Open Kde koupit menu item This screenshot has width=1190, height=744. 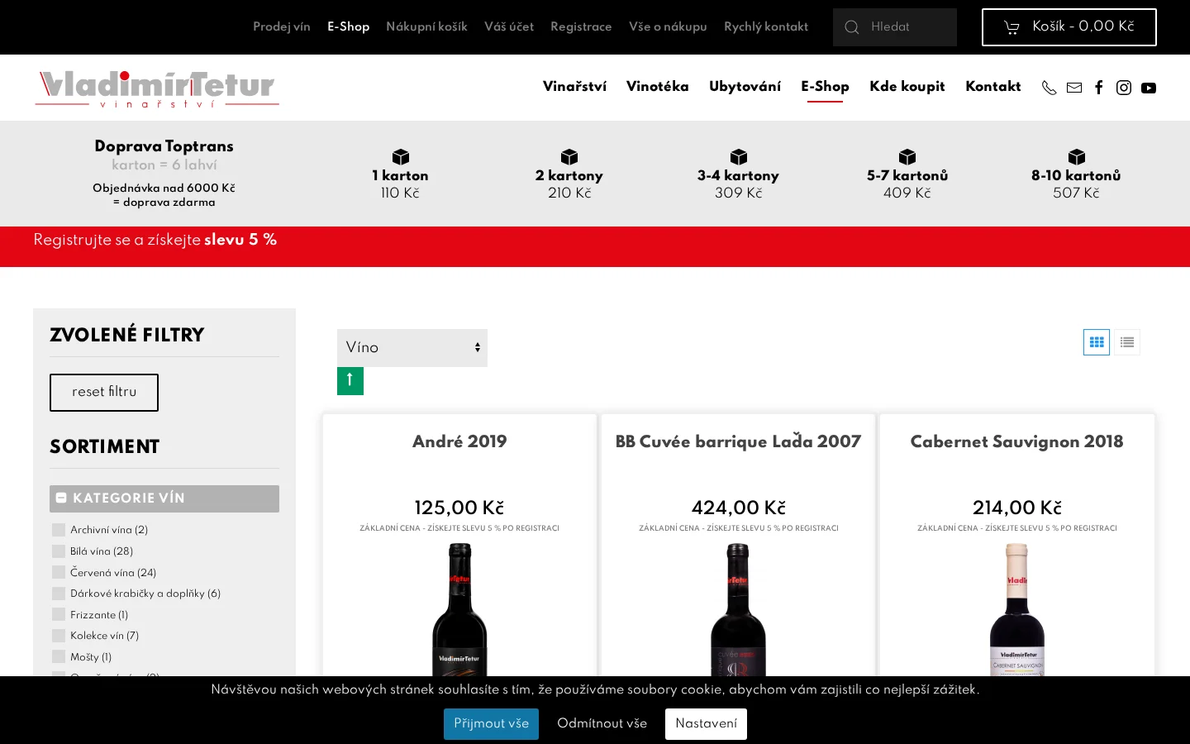click(x=907, y=87)
